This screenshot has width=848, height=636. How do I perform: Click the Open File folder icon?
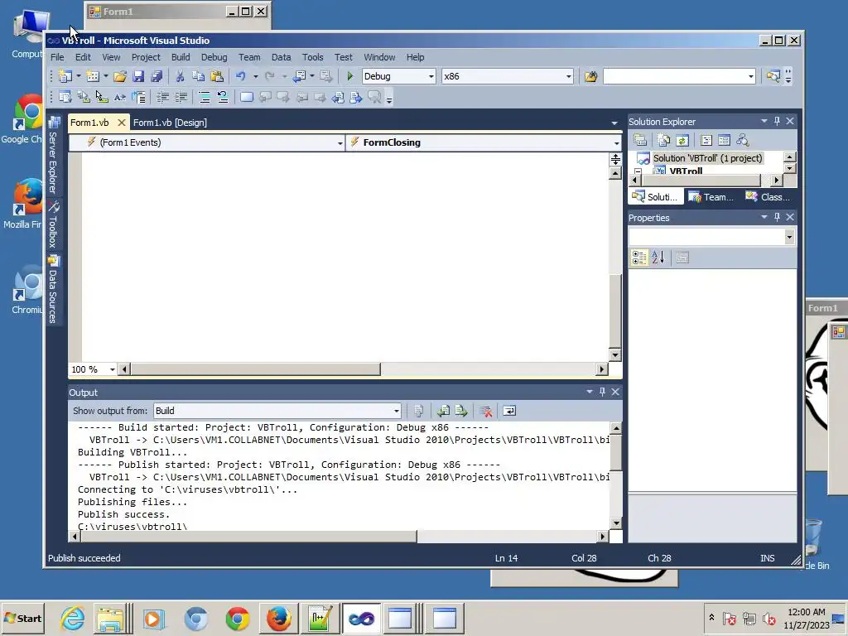[120, 76]
